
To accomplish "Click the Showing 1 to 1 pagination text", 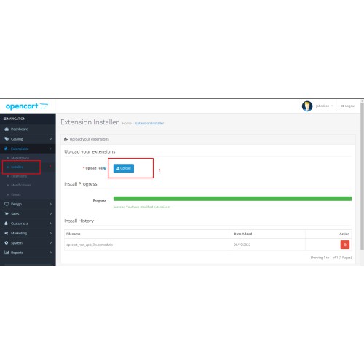I will pos(331,258).
